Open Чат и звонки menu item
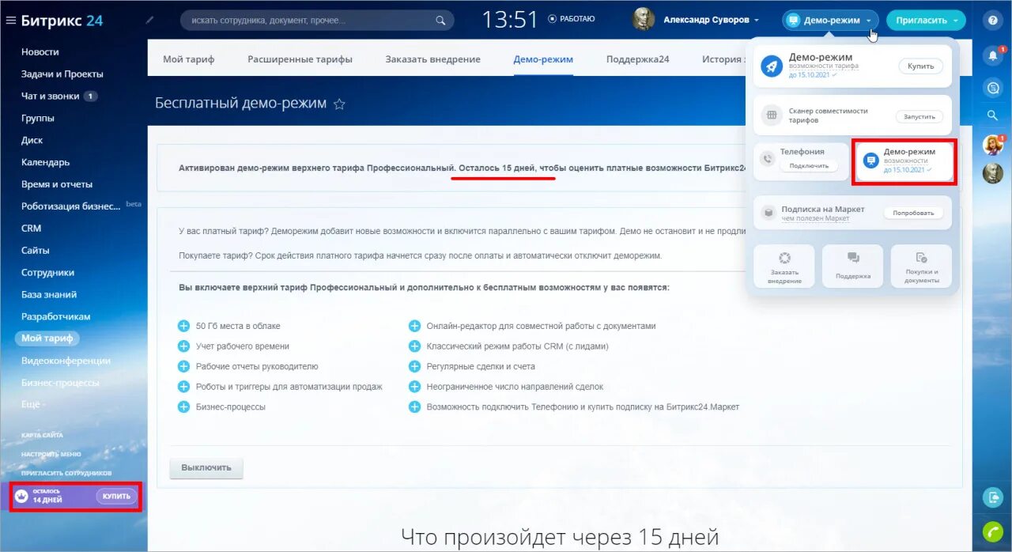1012x552 pixels. coord(51,96)
